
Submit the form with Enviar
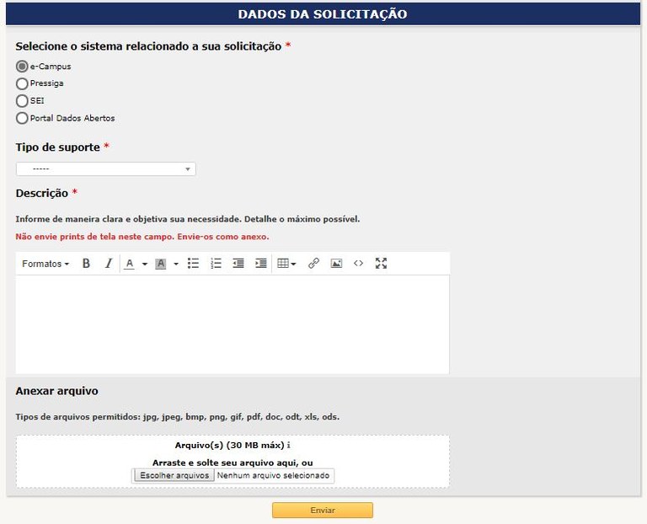click(322, 511)
